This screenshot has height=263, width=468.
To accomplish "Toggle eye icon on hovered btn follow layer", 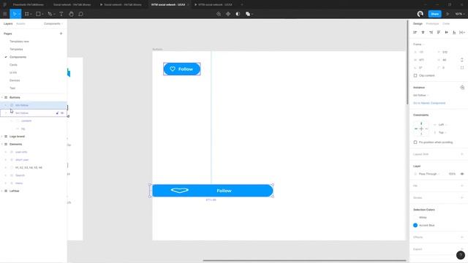I will coord(62,113).
